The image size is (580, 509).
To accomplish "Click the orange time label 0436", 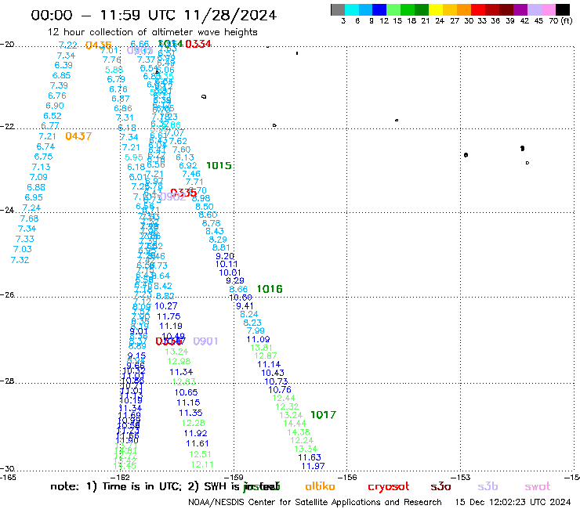I will click(98, 45).
